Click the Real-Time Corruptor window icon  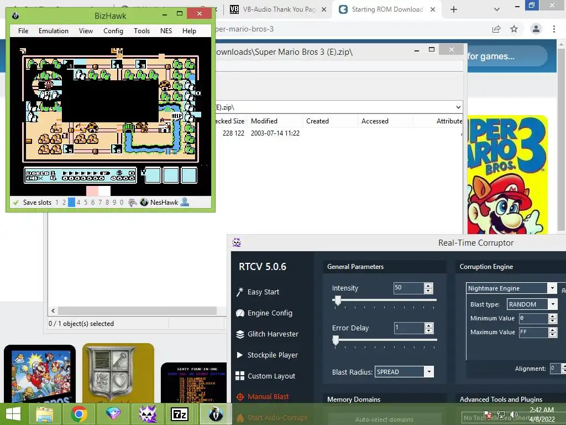tap(237, 242)
